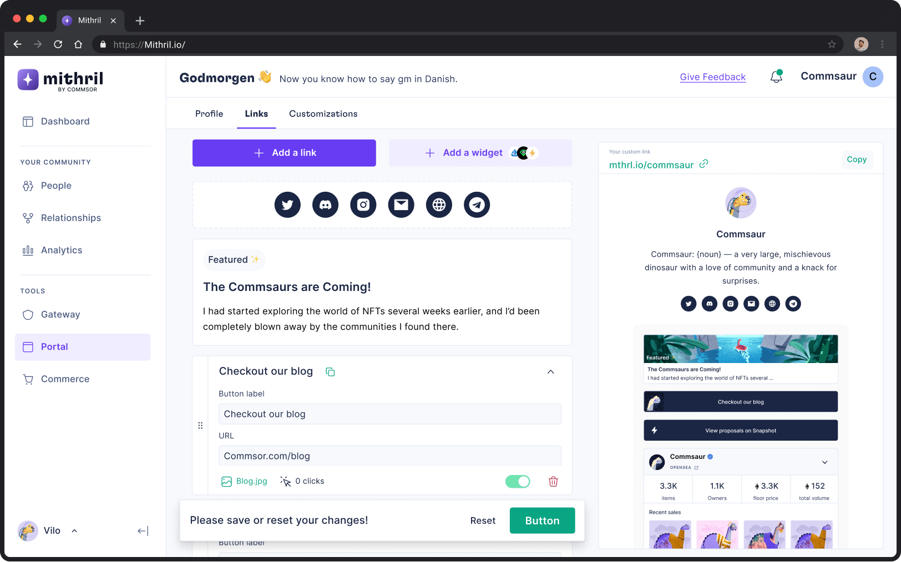Collapse the Checkout our blog section
The width and height of the screenshot is (901, 562).
point(551,372)
